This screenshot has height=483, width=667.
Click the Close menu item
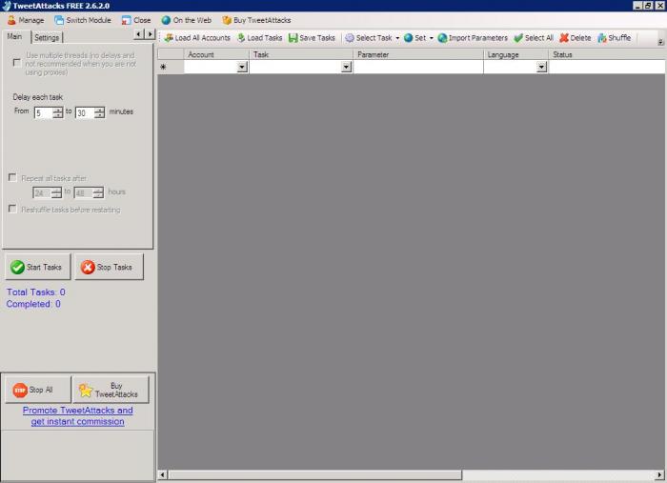tap(136, 20)
